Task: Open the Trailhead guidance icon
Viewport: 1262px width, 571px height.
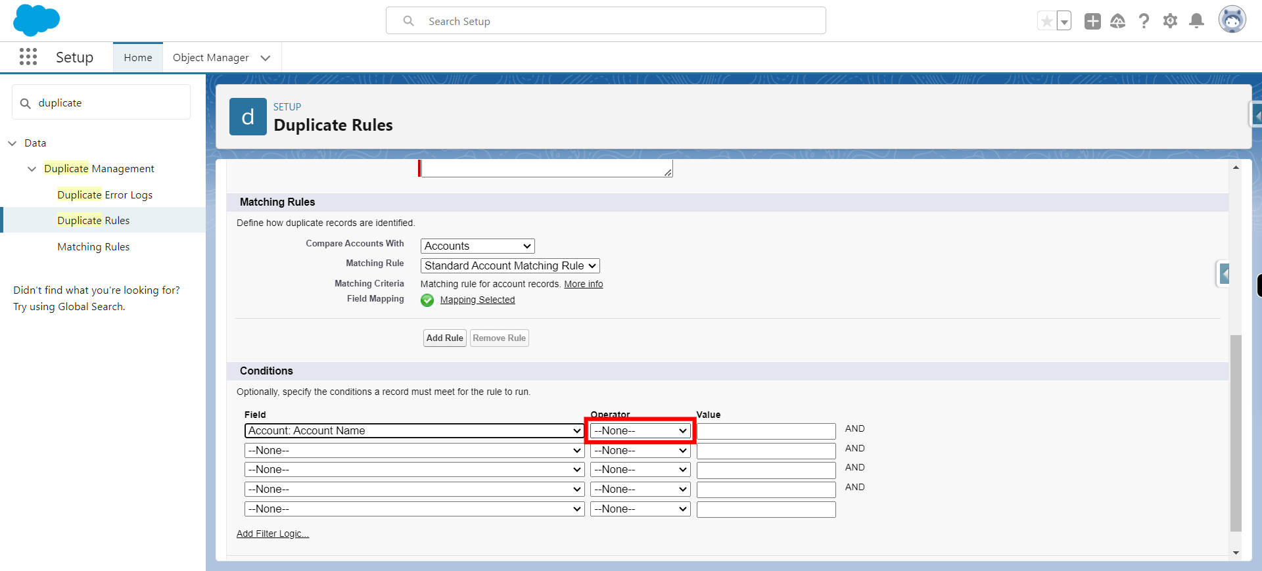Action: (x=1118, y=21)
